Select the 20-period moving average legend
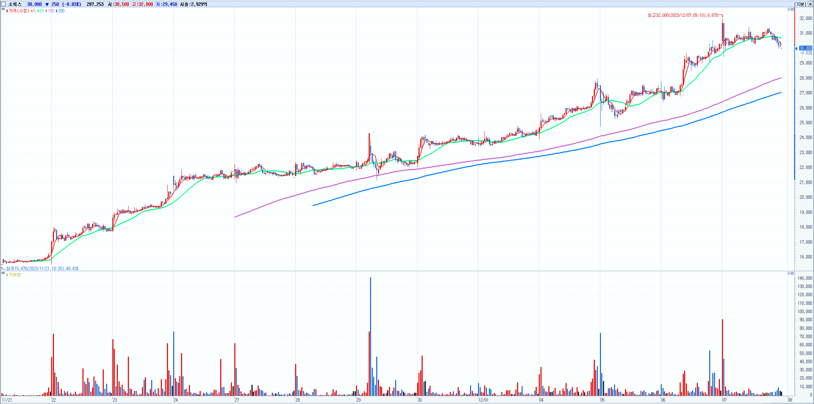The height and width of the screenshot is (404, 814). click(x=41, y=11)
